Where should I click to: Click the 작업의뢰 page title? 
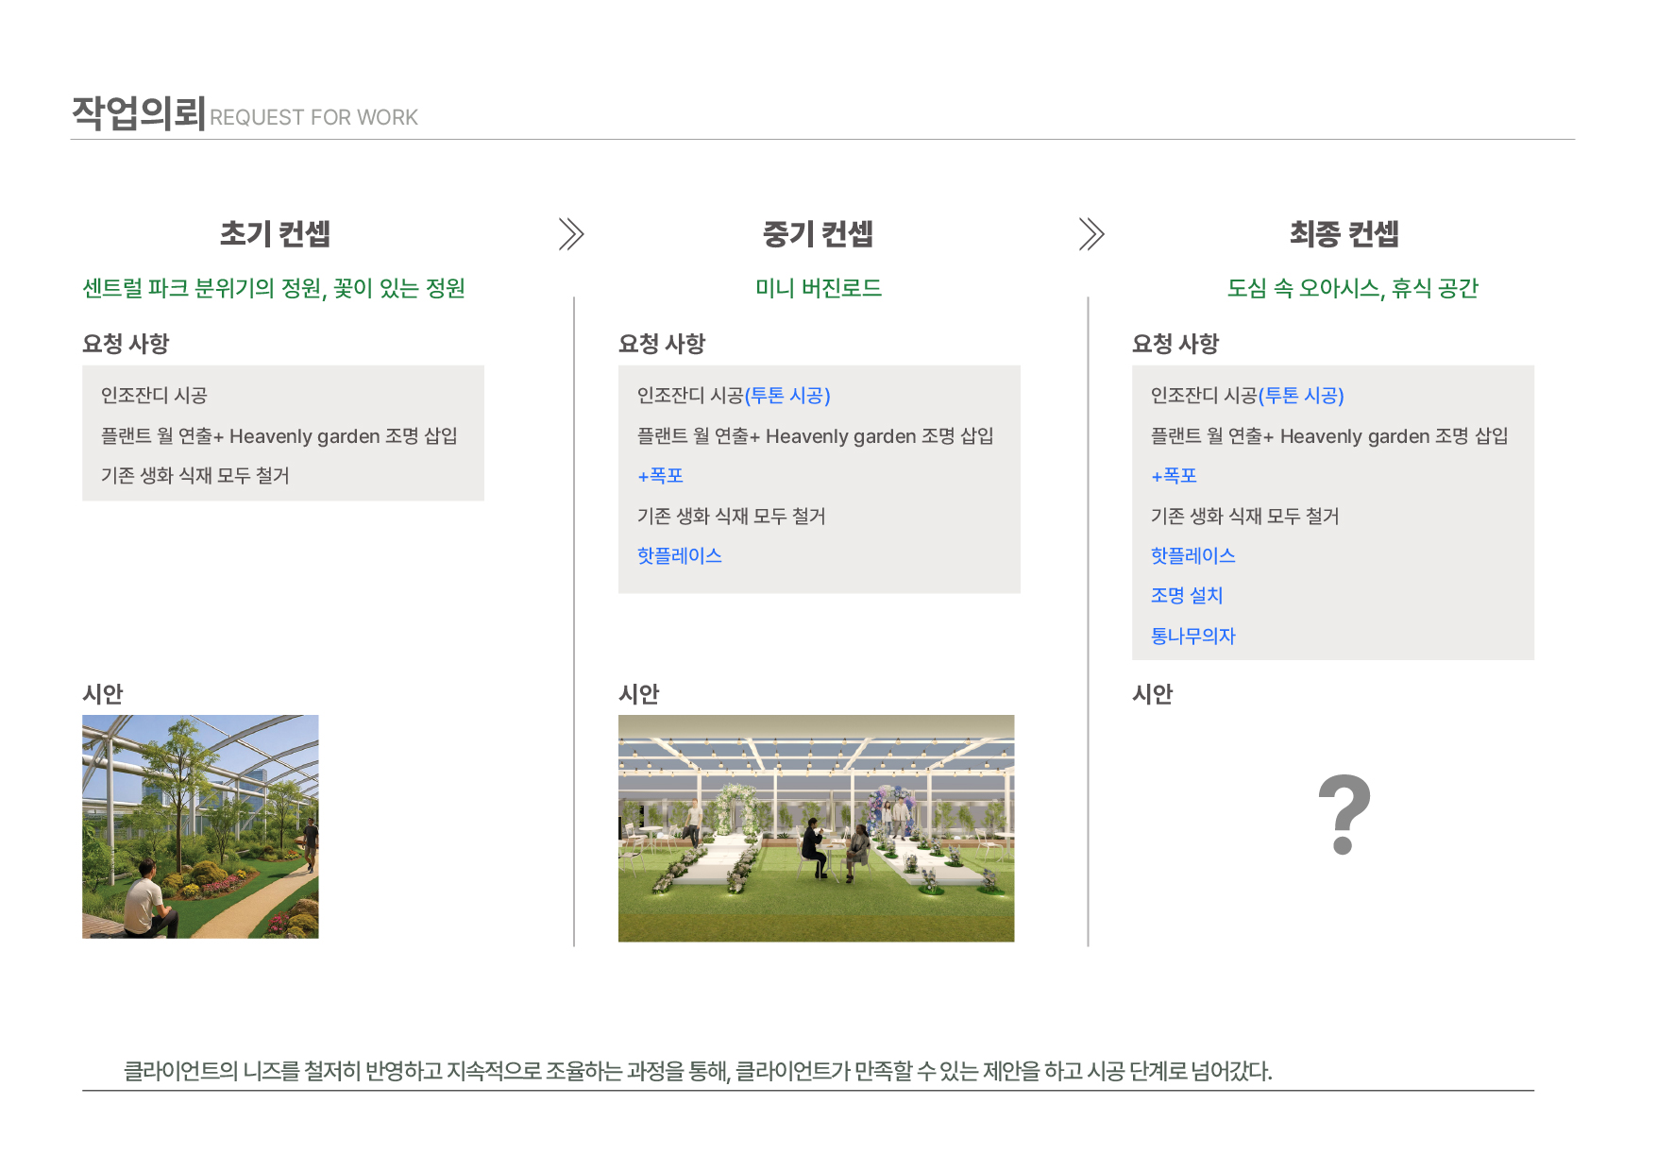138,113
